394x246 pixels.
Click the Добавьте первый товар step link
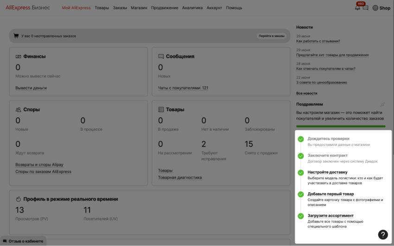(330, 194)
